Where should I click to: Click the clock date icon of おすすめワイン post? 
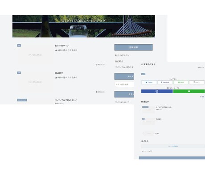tap(96, 65)
